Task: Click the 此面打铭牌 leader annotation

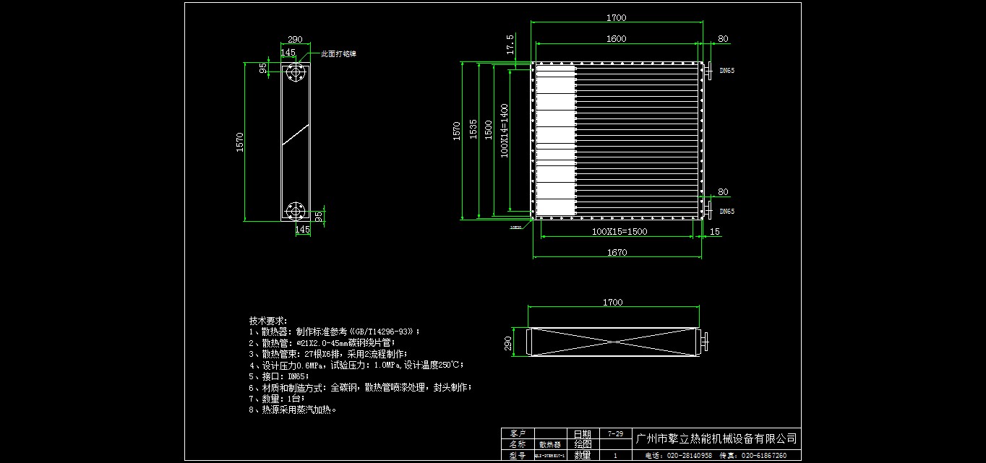Action: tap(339, 53)
